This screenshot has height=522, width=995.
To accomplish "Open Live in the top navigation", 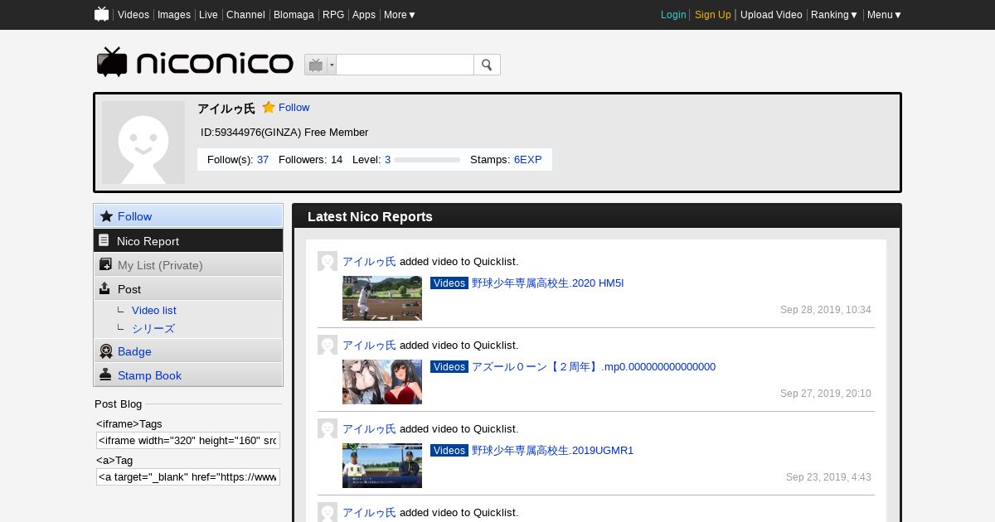I will click(208, 15).
